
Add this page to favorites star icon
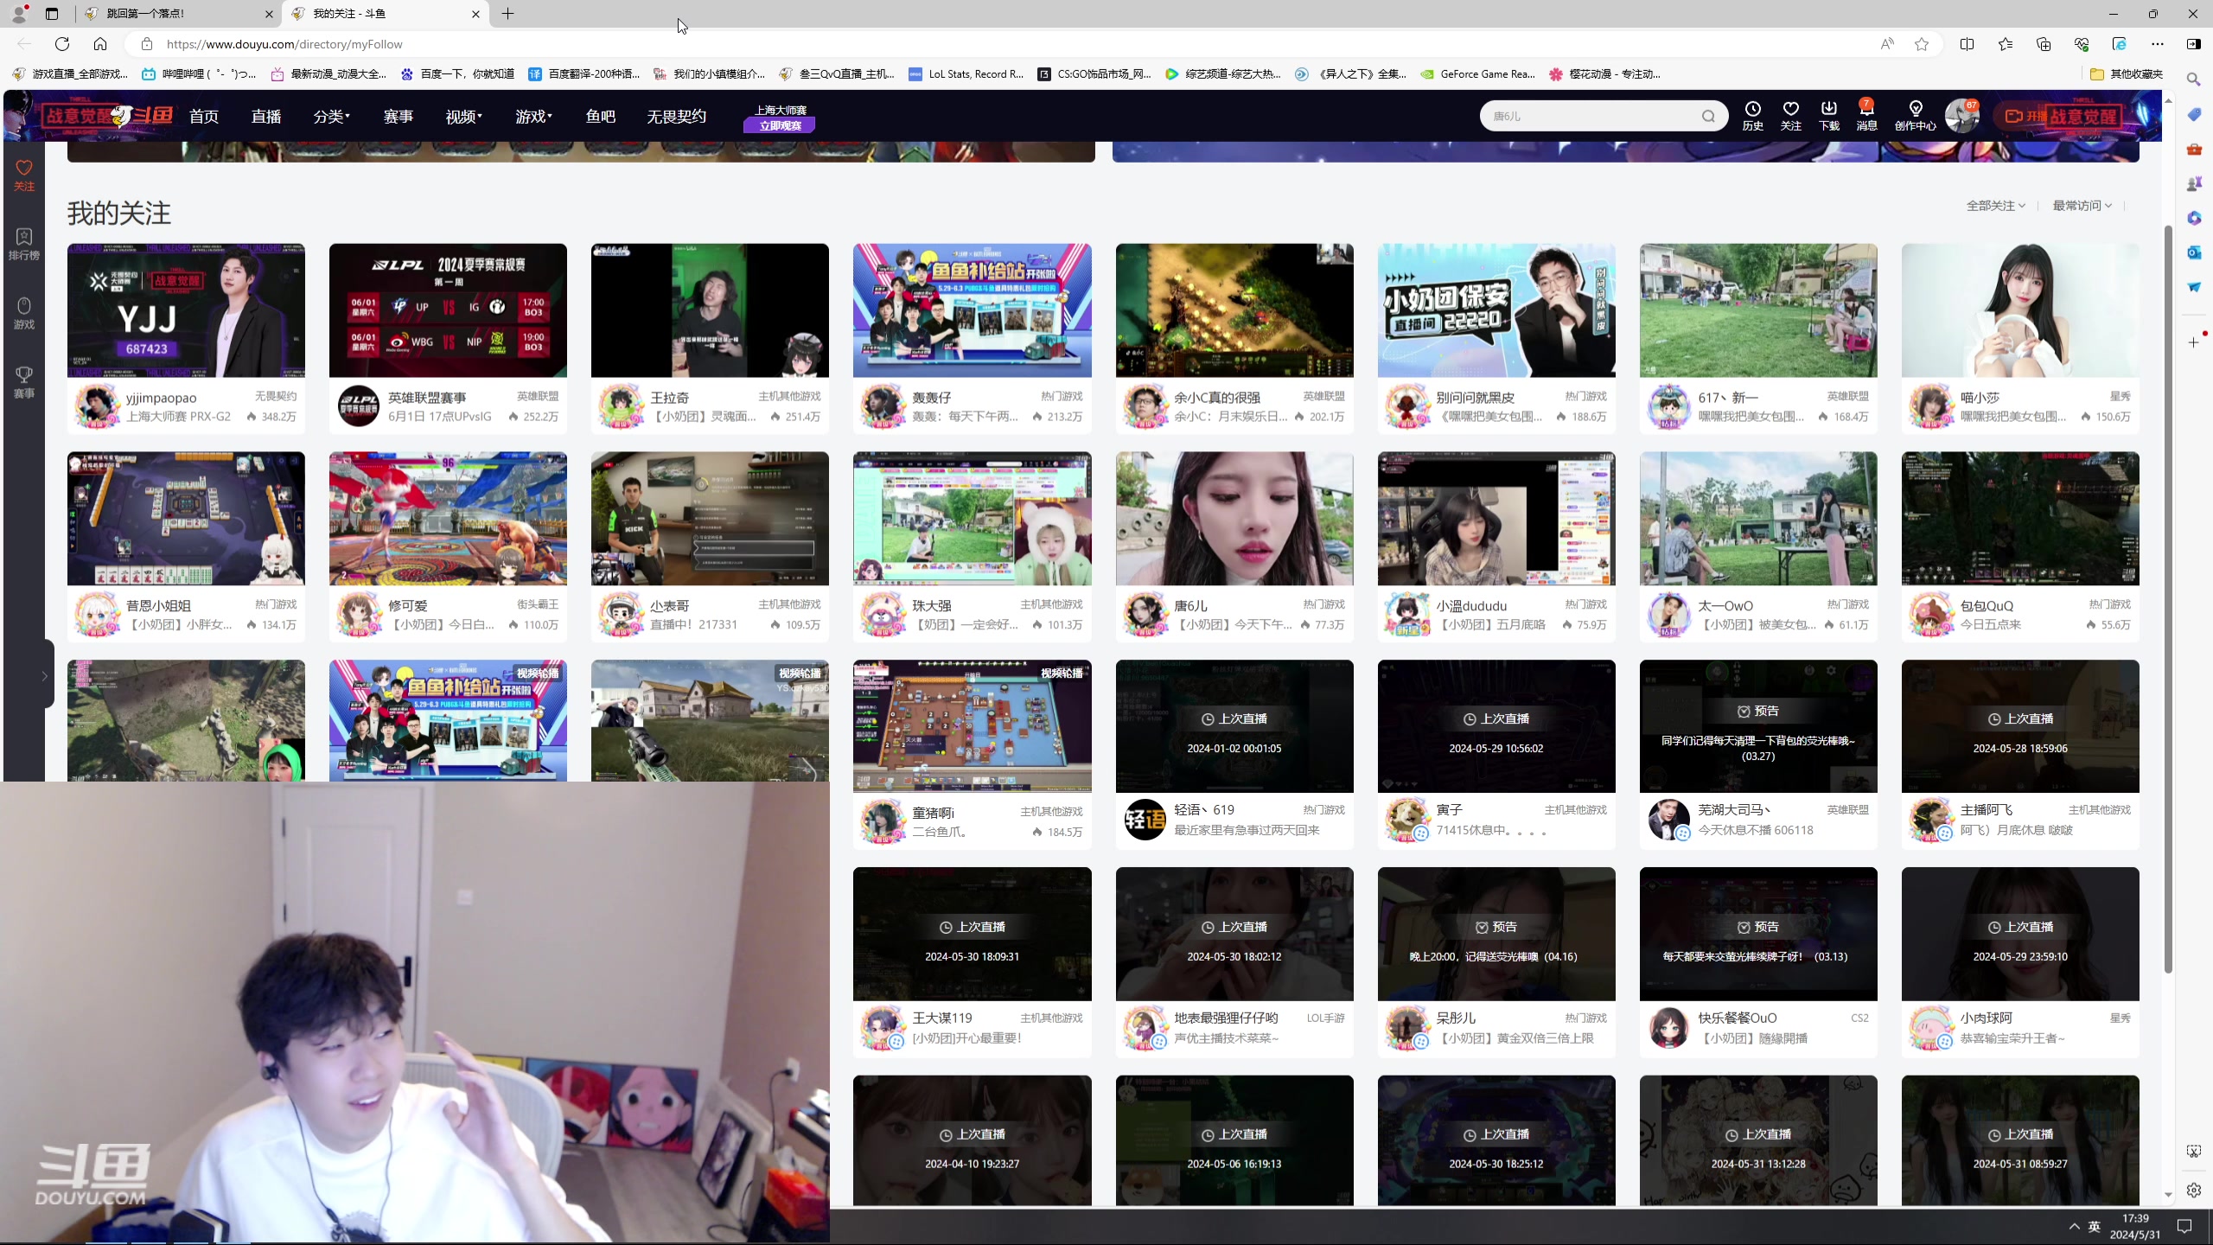[x=1921, y=44]
